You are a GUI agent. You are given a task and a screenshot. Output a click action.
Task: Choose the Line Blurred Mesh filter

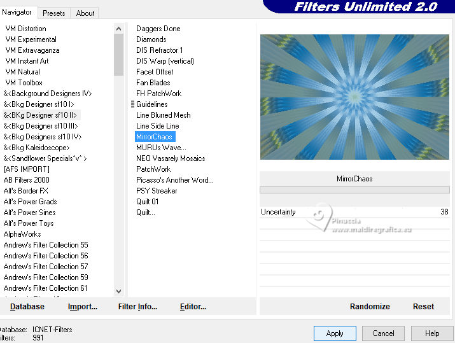pos(164,115)
